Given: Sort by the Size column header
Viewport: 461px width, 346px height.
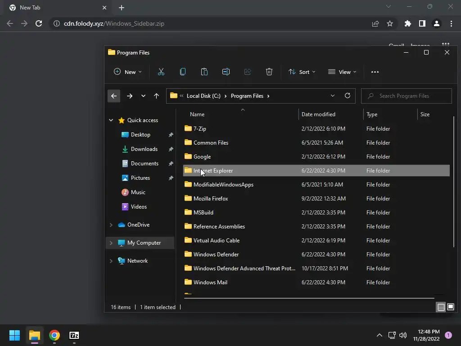Looking at the screenshot, I should [425, 114].
